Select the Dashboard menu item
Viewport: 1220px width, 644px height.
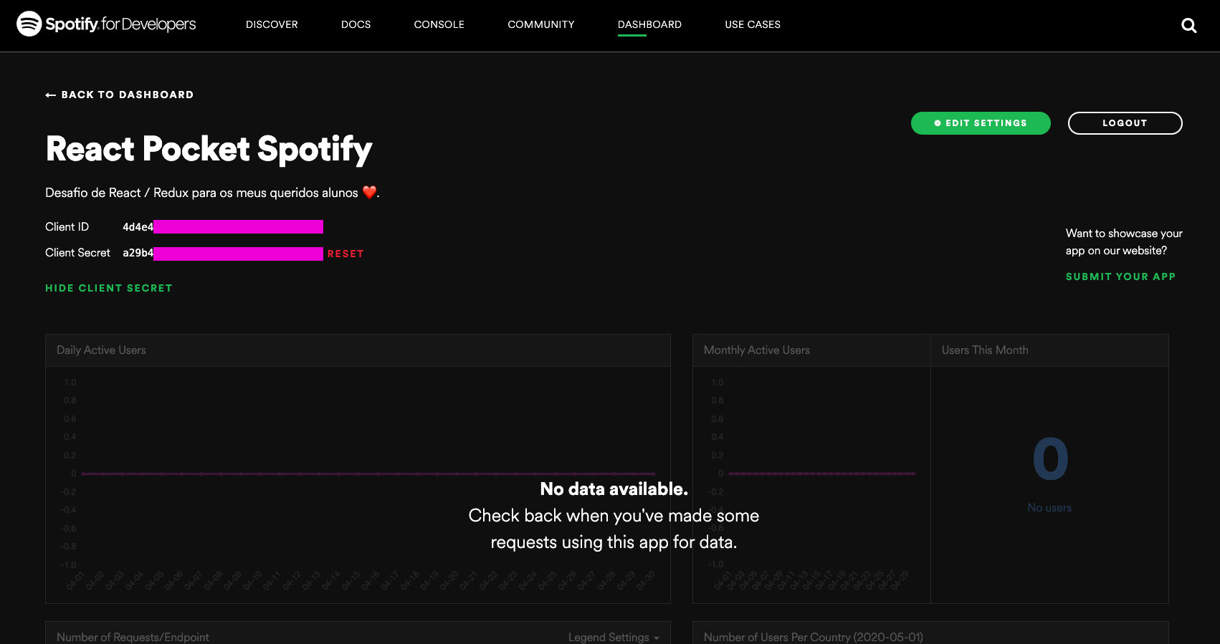(649, 24)
